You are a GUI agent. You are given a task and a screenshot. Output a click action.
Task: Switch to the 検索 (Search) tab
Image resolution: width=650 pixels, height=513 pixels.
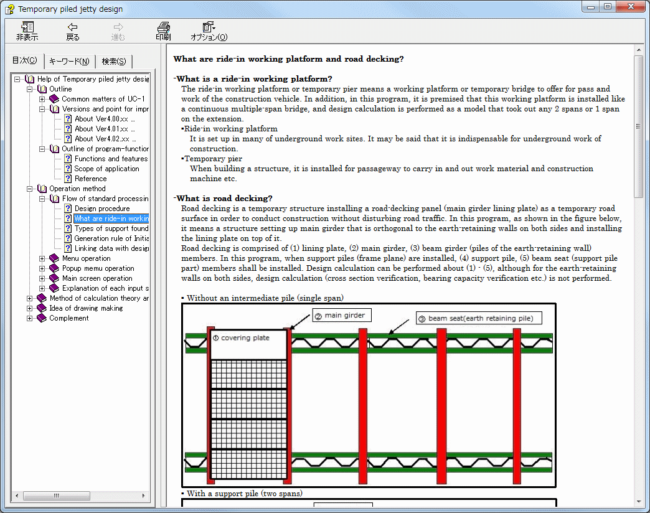(x=113, y=62)
